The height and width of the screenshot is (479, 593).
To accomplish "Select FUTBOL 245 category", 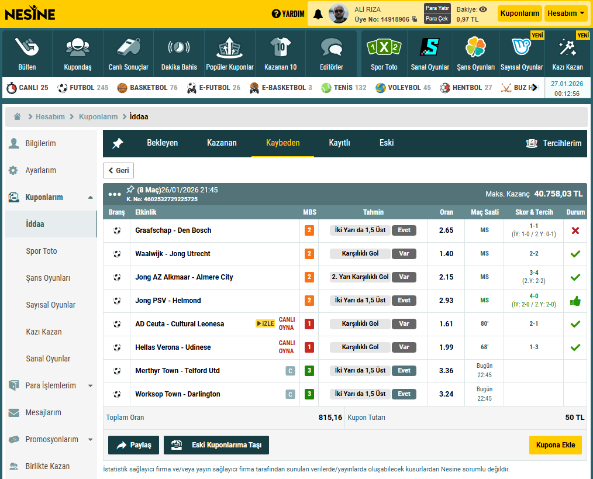I will [x=83, y=88].
